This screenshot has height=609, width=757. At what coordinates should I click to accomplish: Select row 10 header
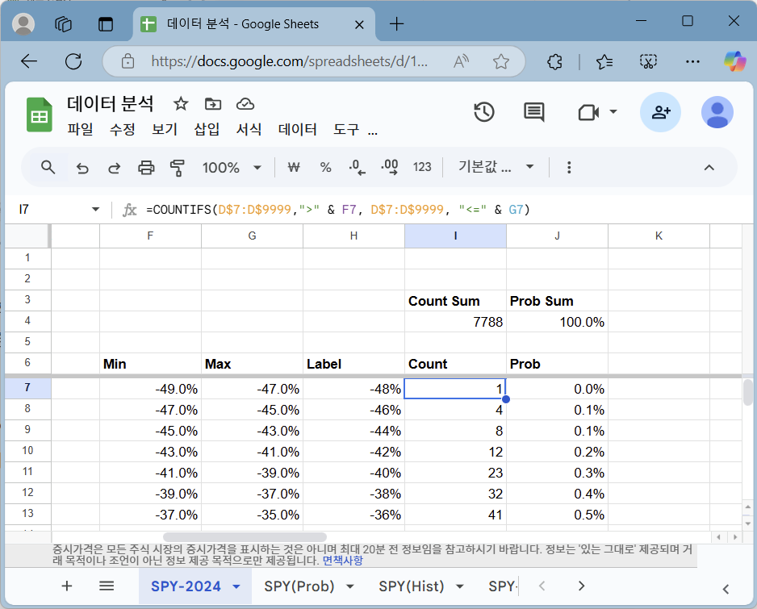[x=27, y=451]
